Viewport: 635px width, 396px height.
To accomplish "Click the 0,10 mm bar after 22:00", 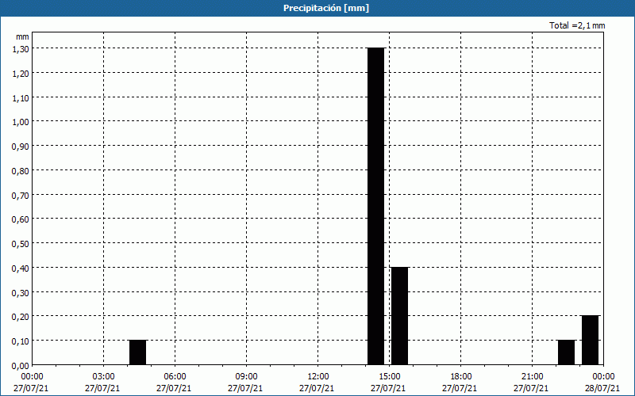I will pyautogui.click(x=566, y=352).
